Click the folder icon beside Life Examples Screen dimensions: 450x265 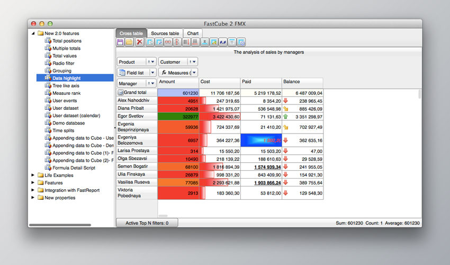pyautogui.click(x=40, y=175)
